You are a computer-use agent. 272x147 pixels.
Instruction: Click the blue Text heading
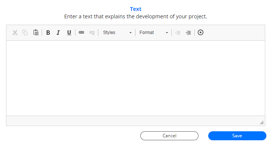coord(136,9)
